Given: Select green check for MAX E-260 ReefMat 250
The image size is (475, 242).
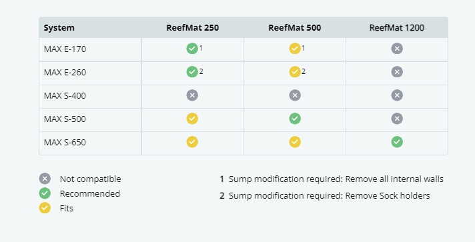Looking at the screenshot, I should [192, 72].
